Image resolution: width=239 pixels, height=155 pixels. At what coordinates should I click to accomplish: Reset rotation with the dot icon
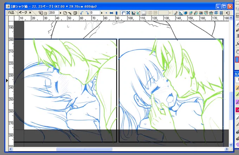pos(106,13)
